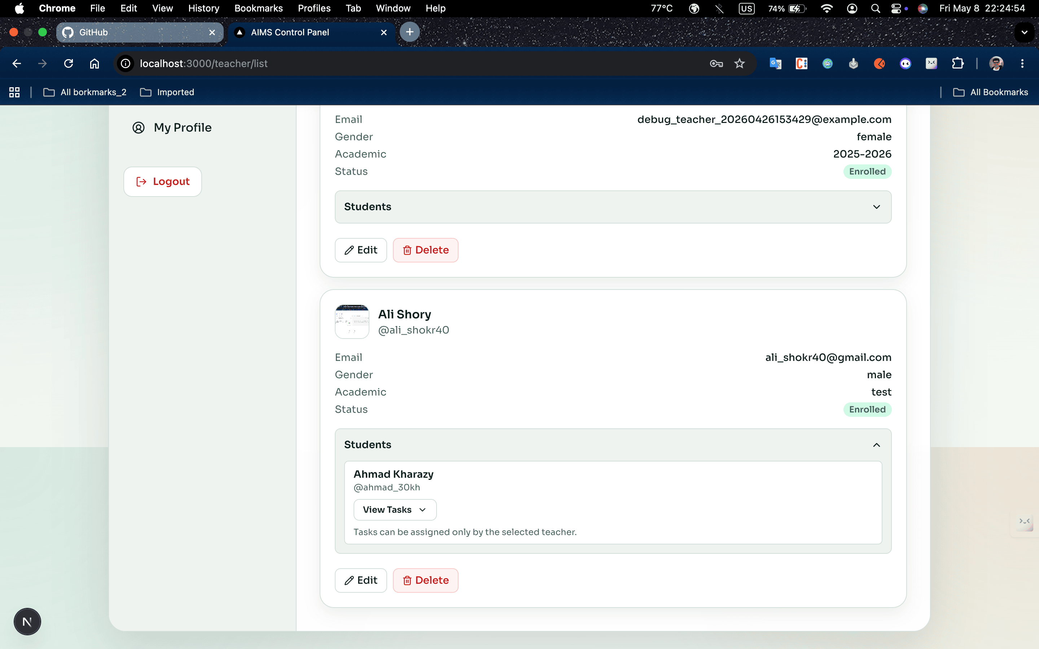Expand Students section of debug teacher
The width and height of the screenshot is (1039, 649).
click(613, 207)
